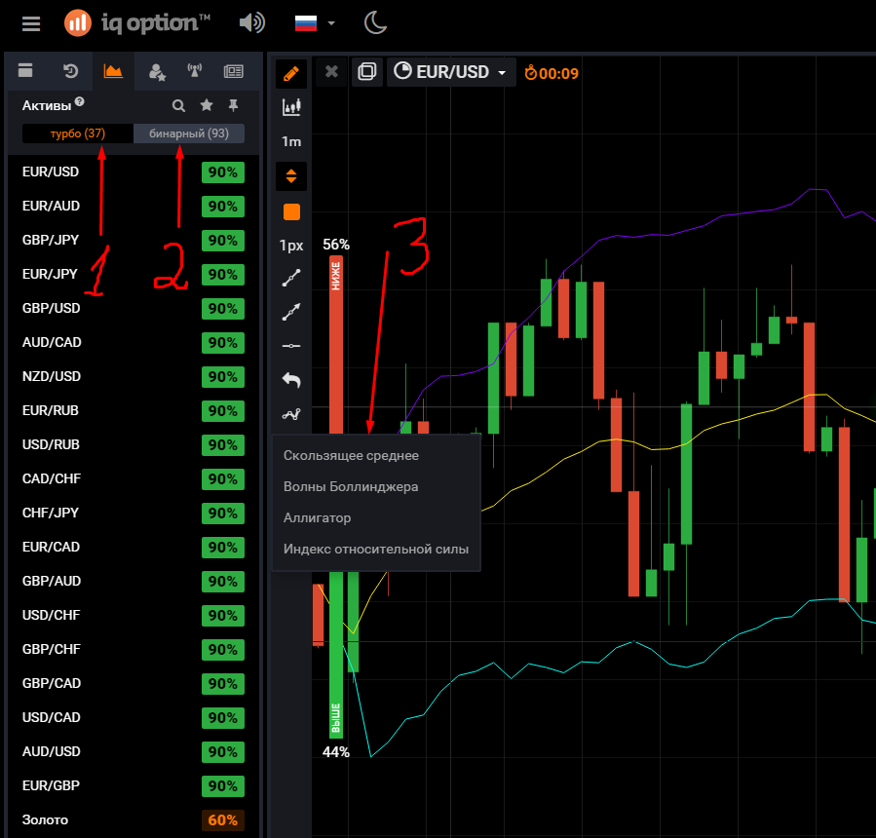
Task: Mute sound with the speaker icon
Action: 251,22
